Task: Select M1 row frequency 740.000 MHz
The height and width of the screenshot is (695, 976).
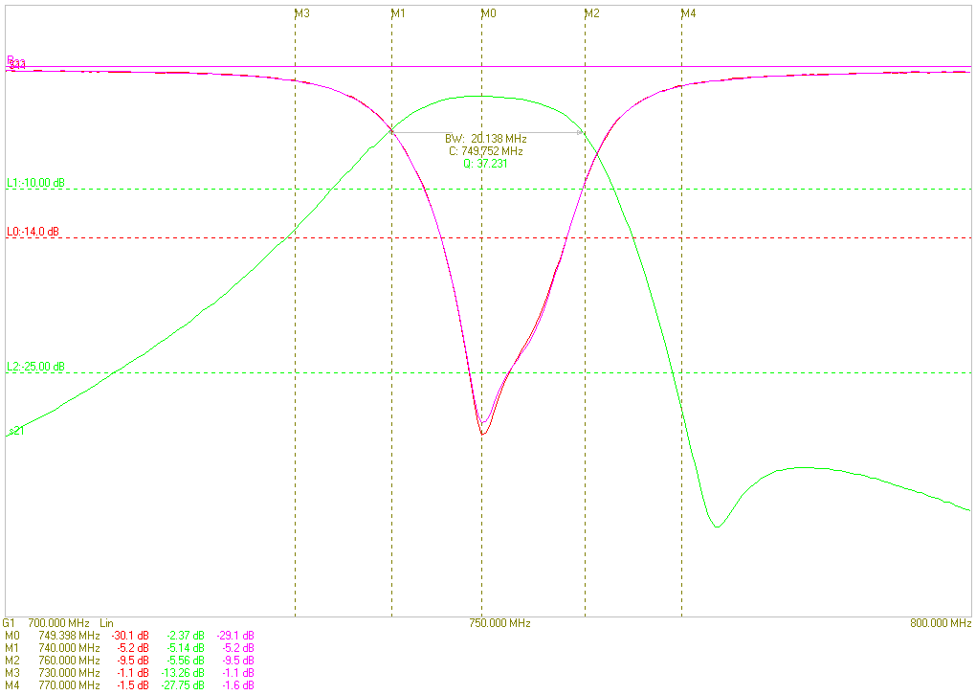Action: click(x=69, y=648)
